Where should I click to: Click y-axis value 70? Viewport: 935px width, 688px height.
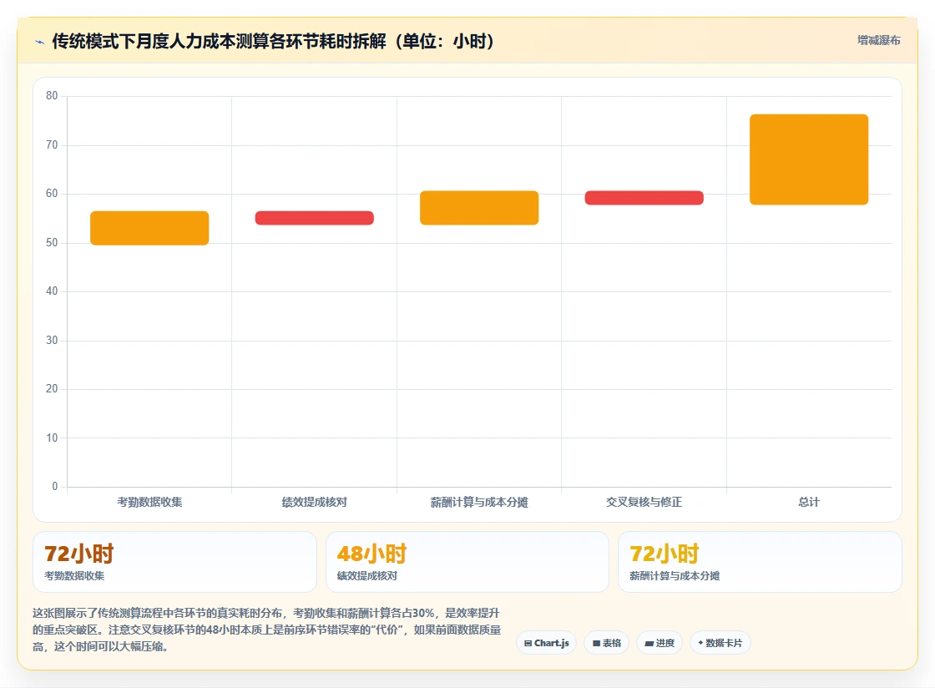click(52, 144)
